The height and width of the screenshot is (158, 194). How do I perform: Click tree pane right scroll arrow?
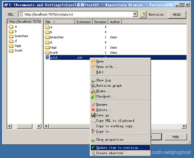coord(39,126)
